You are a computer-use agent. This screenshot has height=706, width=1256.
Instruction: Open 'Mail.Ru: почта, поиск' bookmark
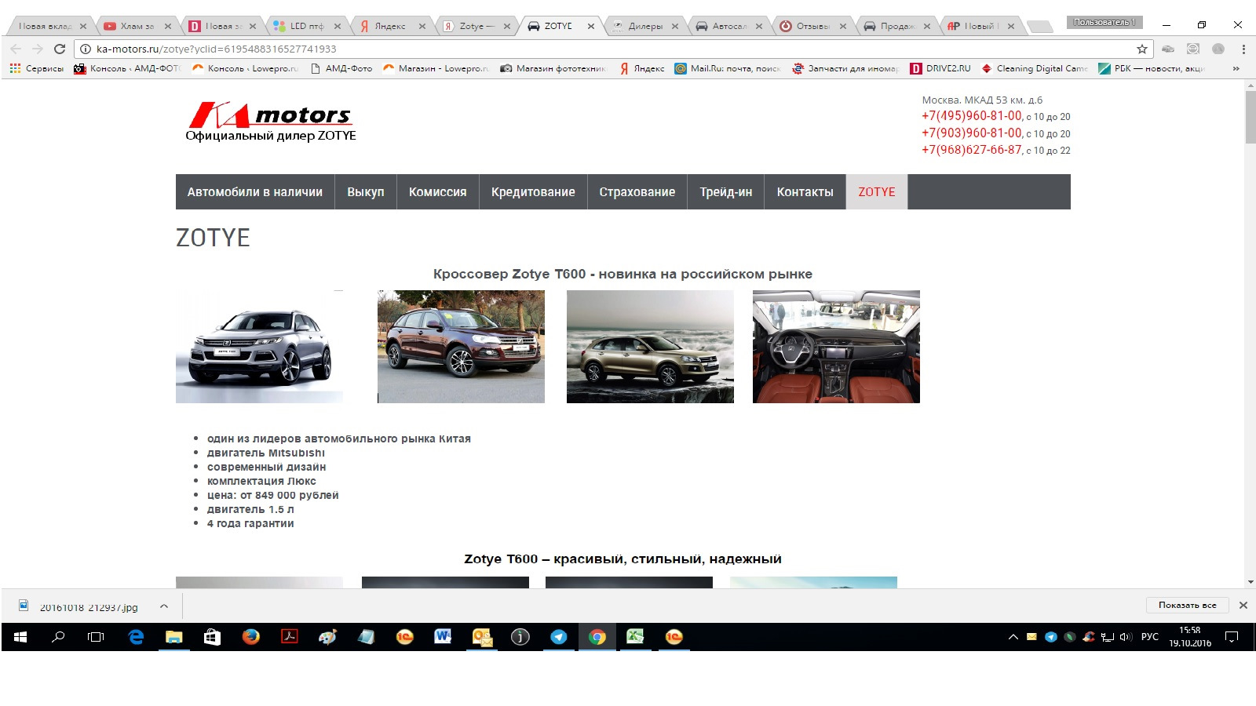[x=728, y=68]
